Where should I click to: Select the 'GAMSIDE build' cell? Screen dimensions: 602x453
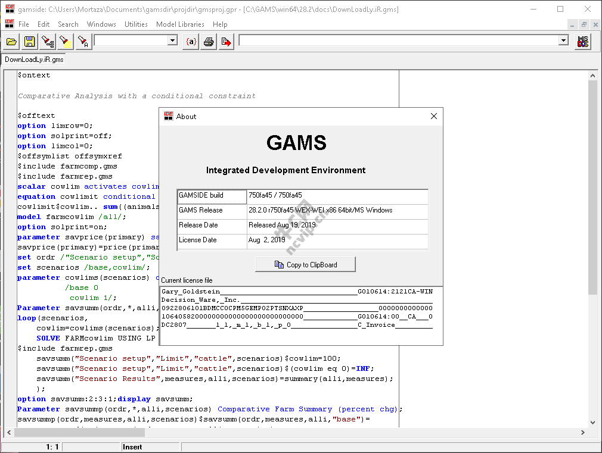pos(212,196)
